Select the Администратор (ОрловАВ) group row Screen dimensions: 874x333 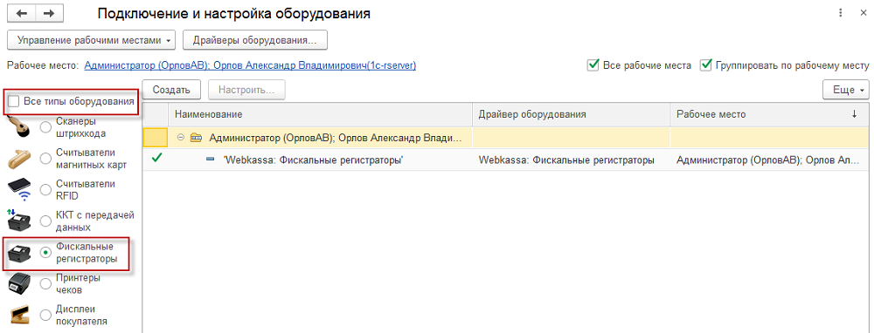(505, 138)
